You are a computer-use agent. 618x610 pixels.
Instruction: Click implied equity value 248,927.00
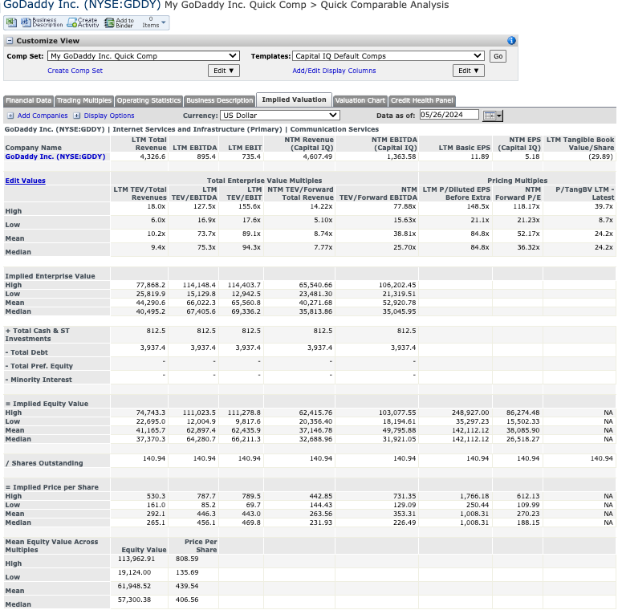[x=470, y=413]
